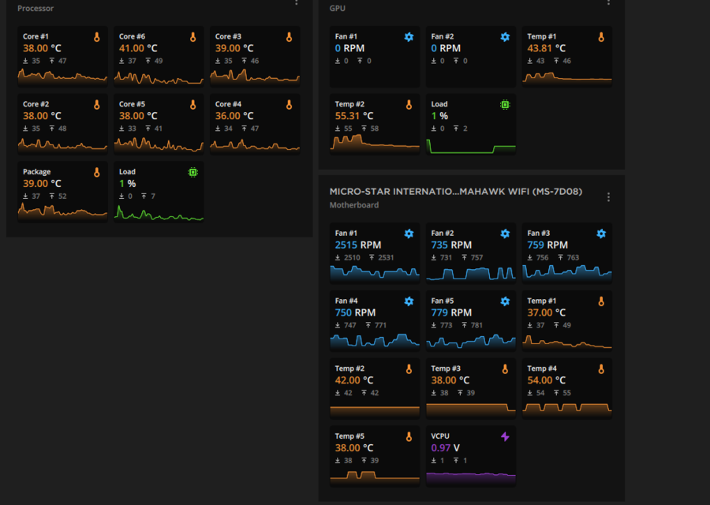Click the GPU Temp #2 value 55.31

pyautogui.click(x=347, y=115)
